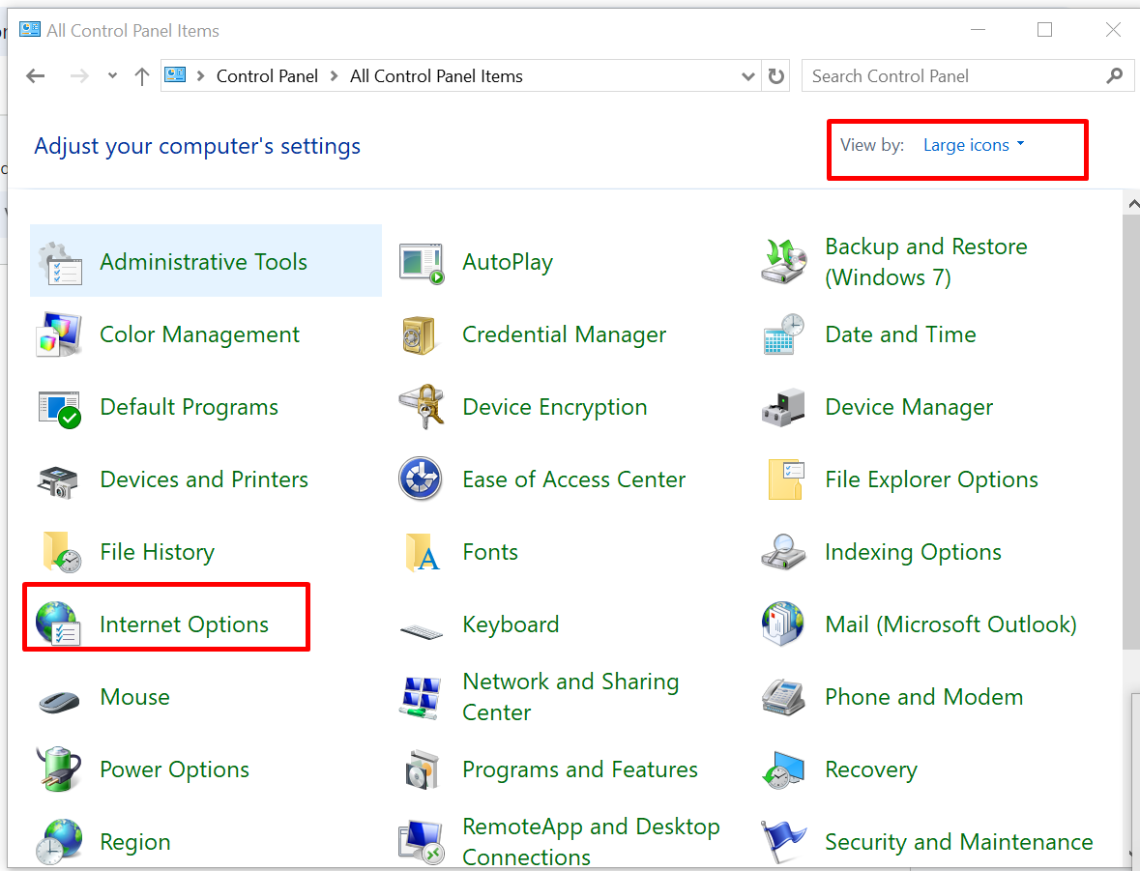
Task: Open the Device Encryption icon
Action: tap(422, 406)
